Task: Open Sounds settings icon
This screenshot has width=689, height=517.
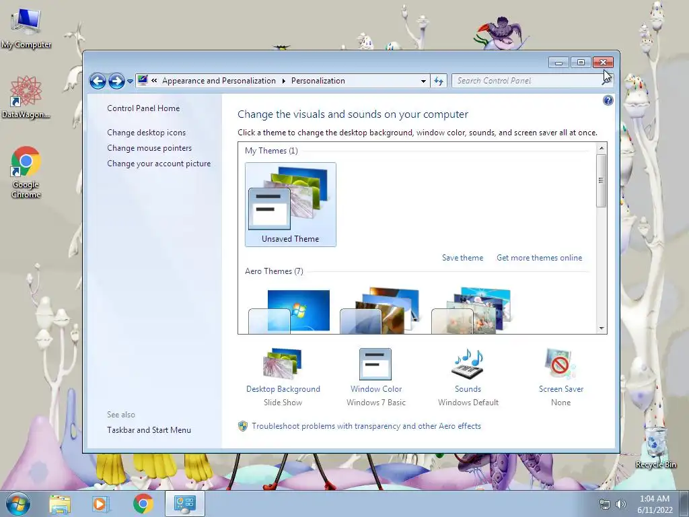Action: 468,364
